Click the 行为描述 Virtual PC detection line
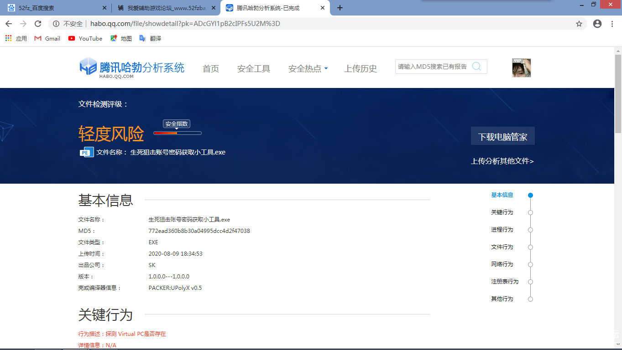 click(x=122, y=334)
